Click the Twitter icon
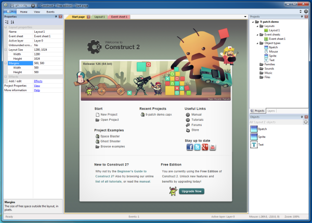This screenshot has width=312, height=223. pyautogui.click(x=197, y=147)
